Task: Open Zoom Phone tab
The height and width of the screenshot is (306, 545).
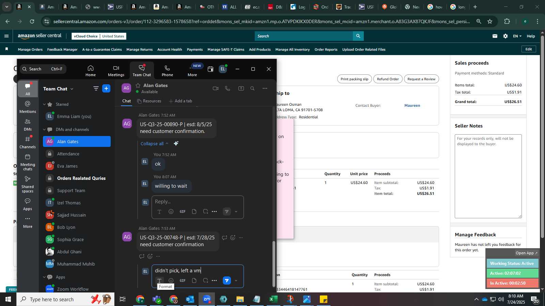Action: pyautogui.click(x=167, y=71)
